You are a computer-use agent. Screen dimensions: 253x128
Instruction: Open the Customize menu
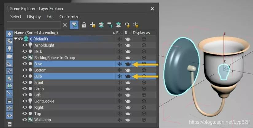click(69, 17)
